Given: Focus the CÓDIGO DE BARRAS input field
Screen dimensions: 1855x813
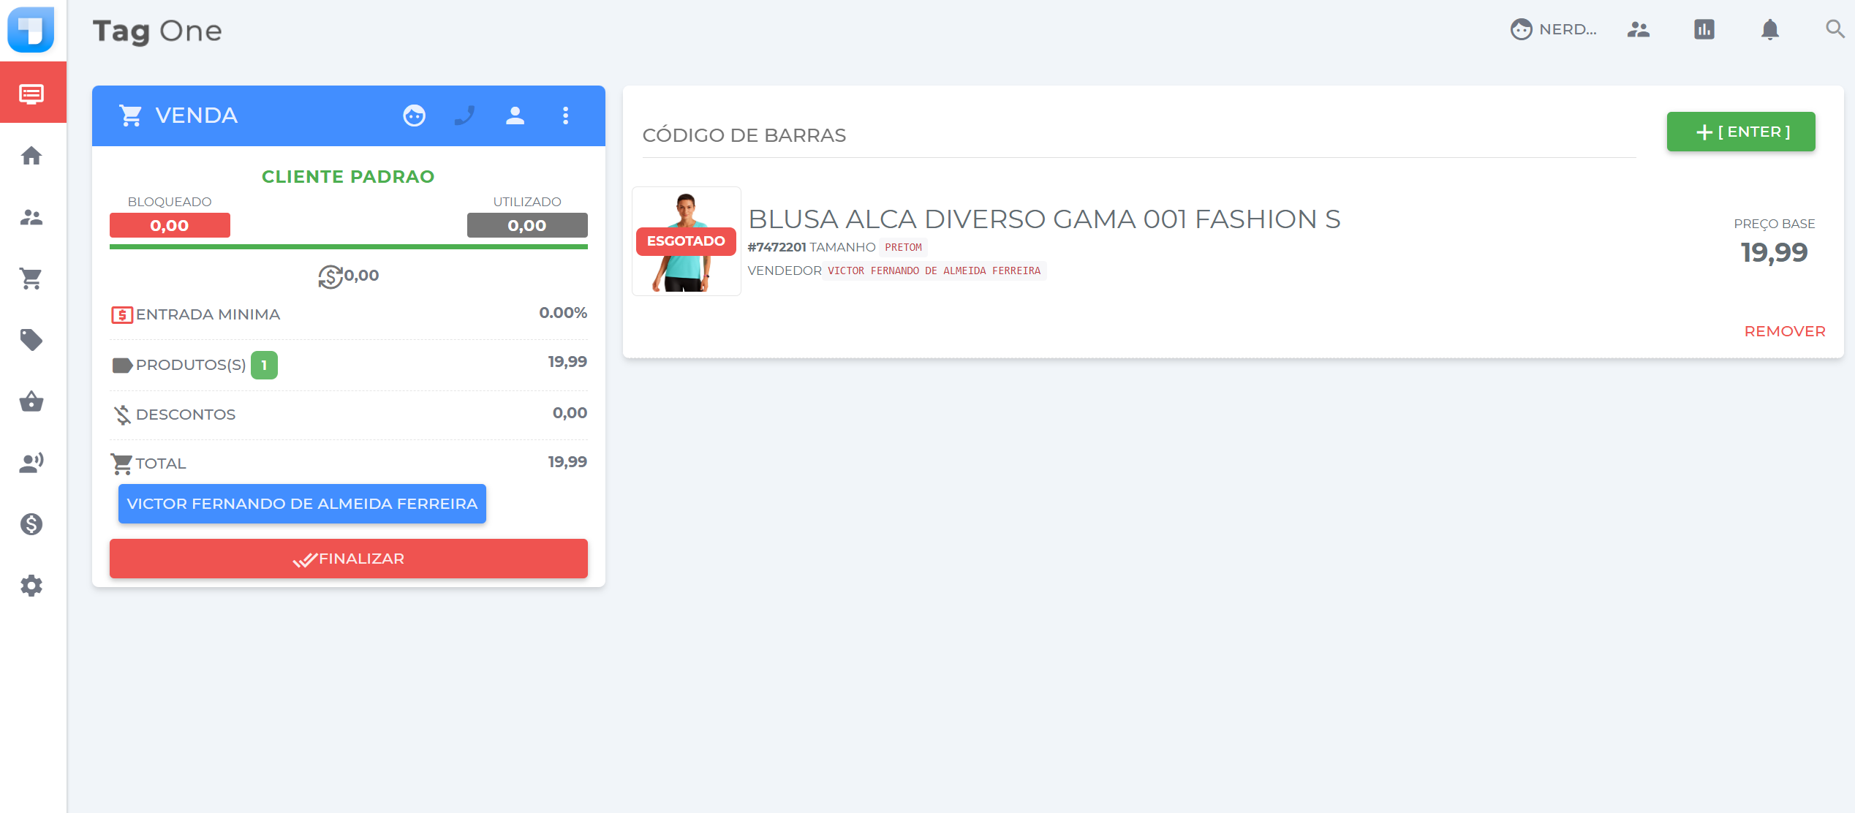Looking at the screenshot, I should pos(1138,136).
